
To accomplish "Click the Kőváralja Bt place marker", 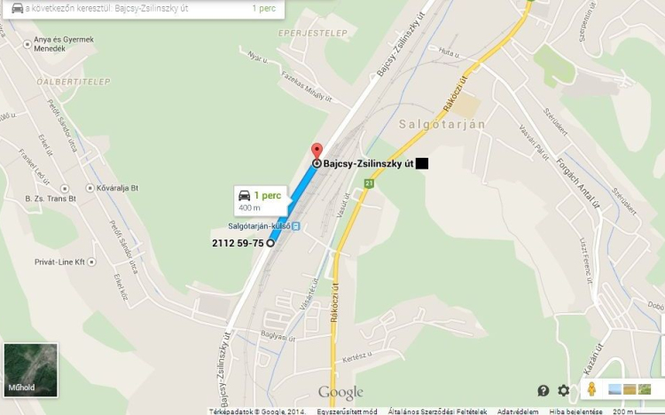I will tap(90, 188).
